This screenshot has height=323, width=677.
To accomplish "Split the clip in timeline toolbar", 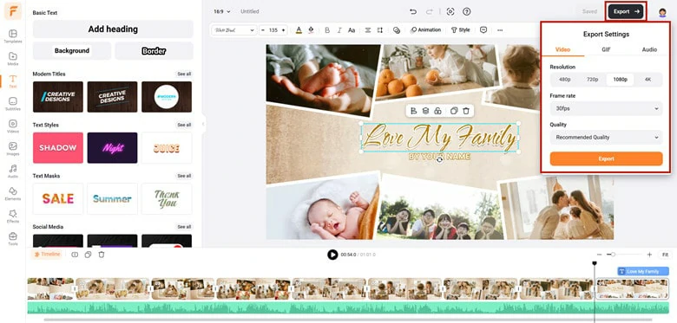I will [75, 255].
